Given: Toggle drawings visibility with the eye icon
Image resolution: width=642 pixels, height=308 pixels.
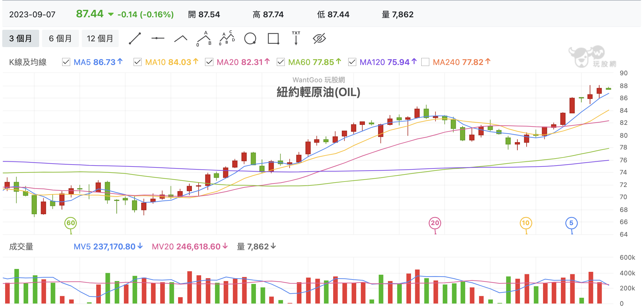Looking at the screenshot, I should point(319,39).
